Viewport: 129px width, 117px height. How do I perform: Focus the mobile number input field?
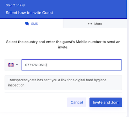[x=72, y=65]
